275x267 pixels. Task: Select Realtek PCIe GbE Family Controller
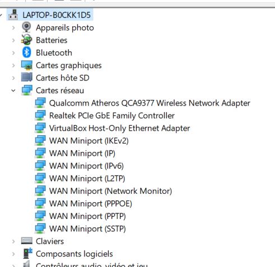coord(112,116)
